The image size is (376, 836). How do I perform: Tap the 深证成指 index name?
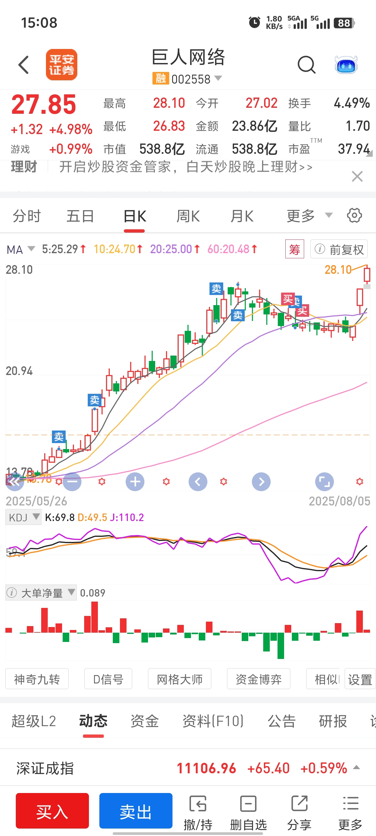[45, 768]
